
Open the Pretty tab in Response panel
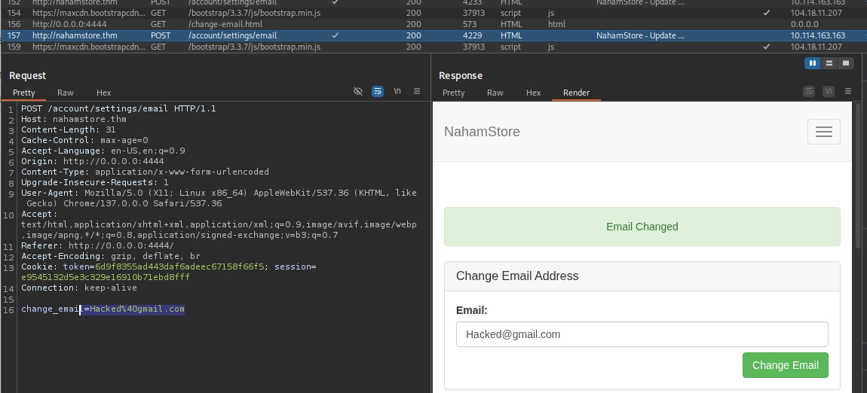pos(453,93)
